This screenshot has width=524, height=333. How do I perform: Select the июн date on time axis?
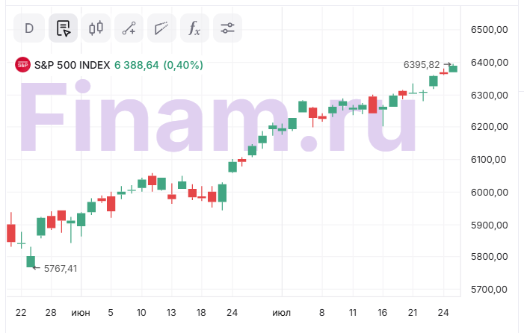(81, 313)
